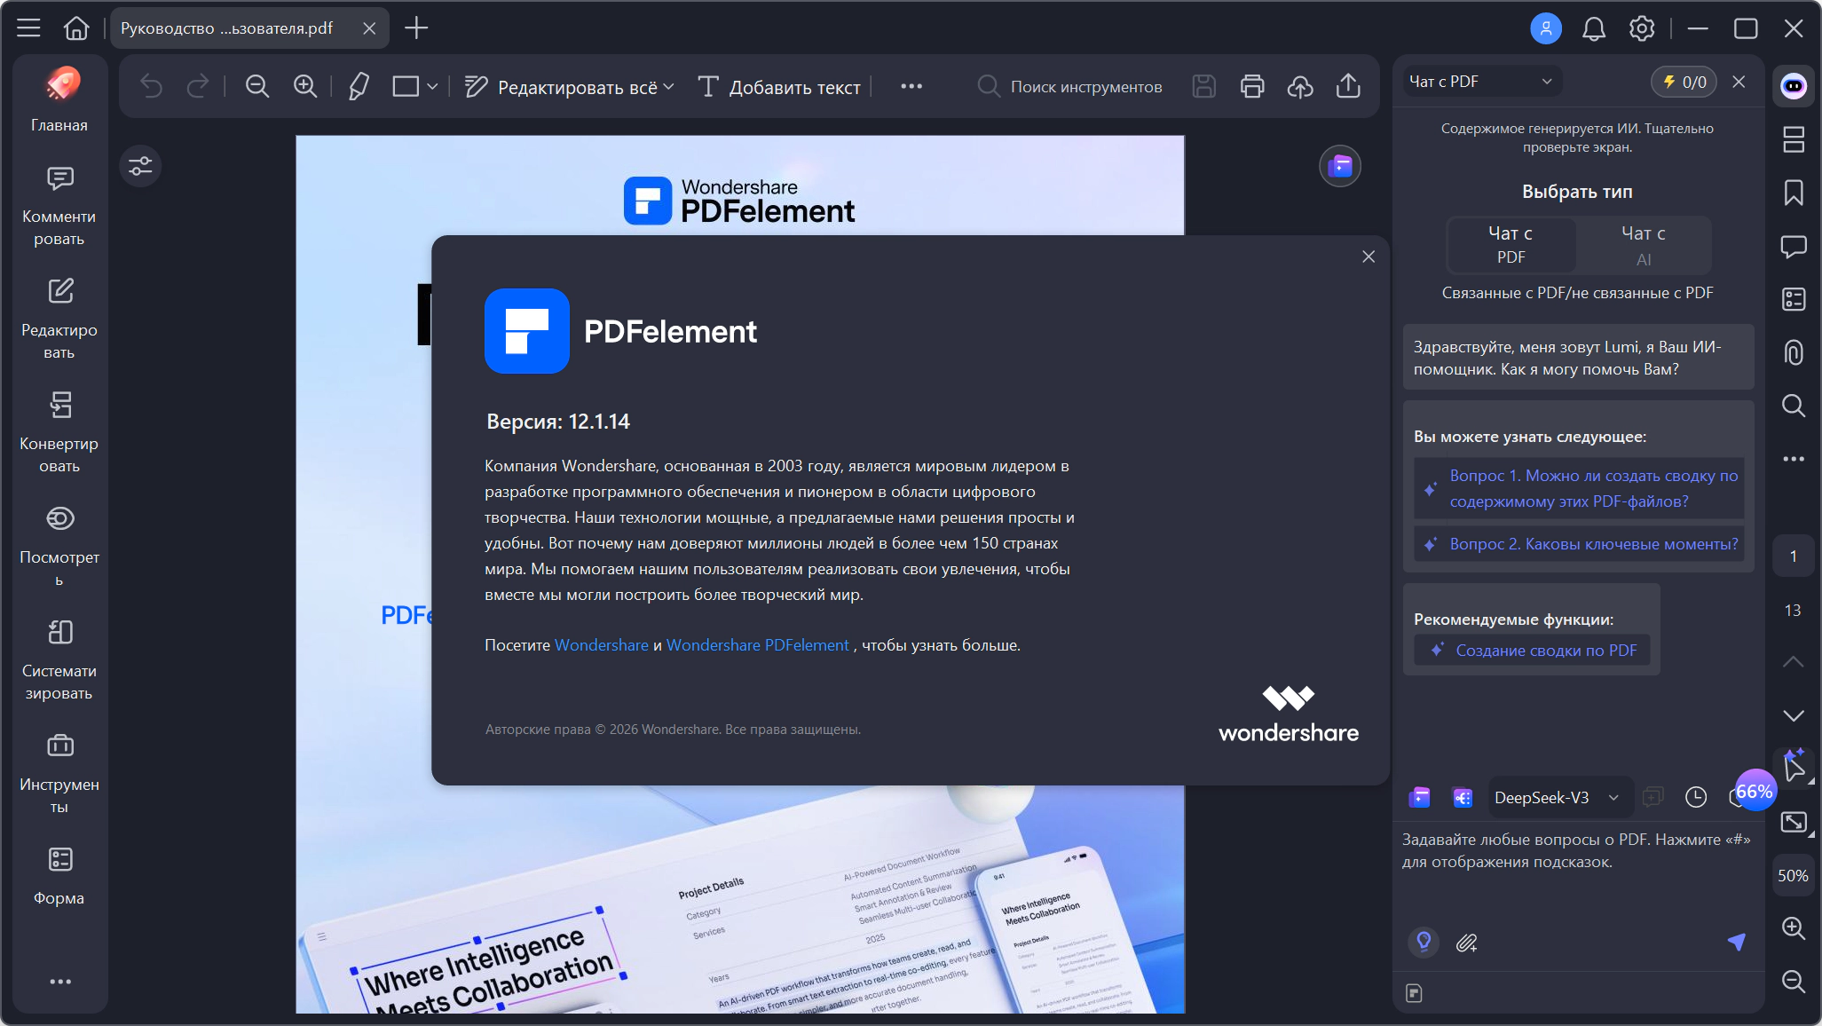This screenshot has height=1026, width=1822.
Task: Open the Wondershare PDFelement link
Action: (x=757, y=645)
